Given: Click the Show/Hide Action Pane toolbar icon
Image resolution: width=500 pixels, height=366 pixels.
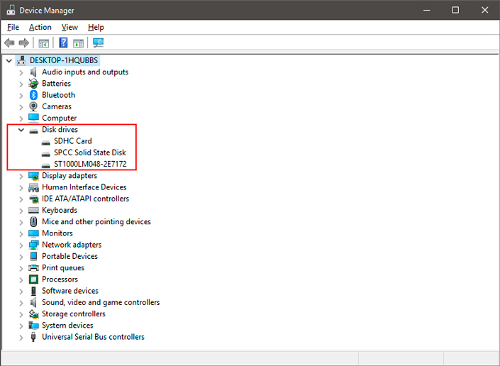Looking at the screenshot, I should pyautogui.click(x=78, y=43).
